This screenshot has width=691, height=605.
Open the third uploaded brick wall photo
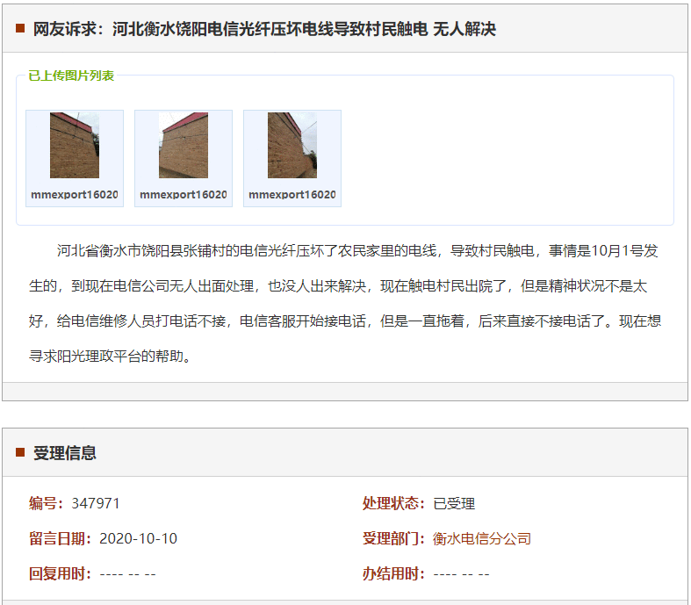click(x=292, y=146)
